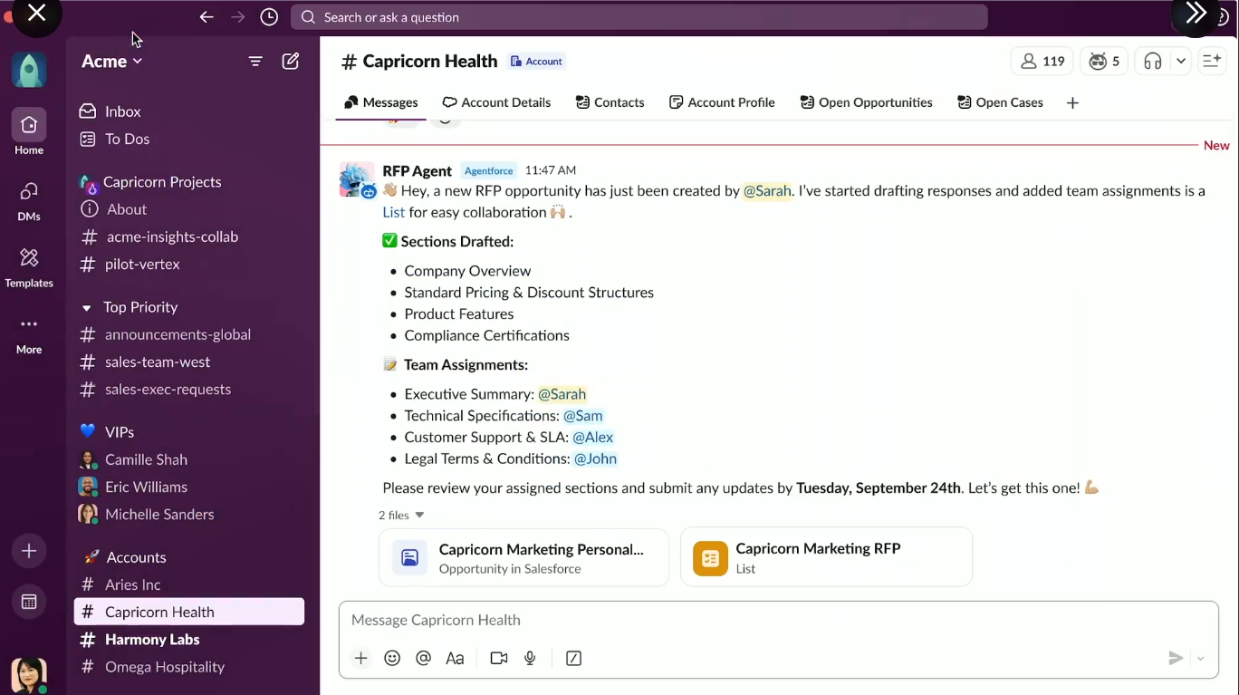Switch to Account Details tab
The image size is (1239, 695).
(496, 102)
